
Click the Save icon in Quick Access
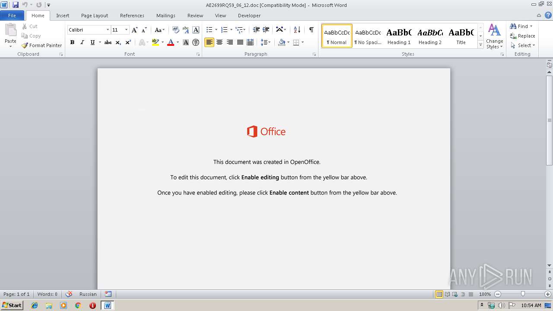[x=16, y=5]
